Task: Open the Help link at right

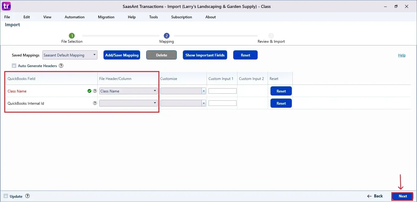Action: [x=402, y=55]
